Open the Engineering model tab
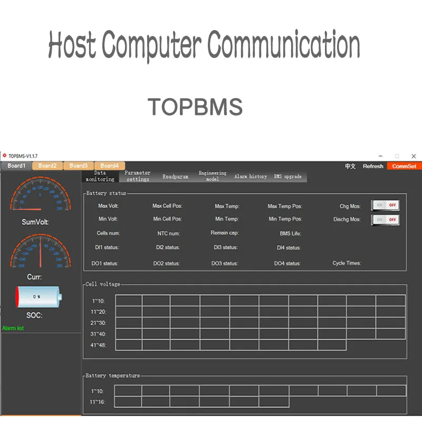This screenshot has height=422, width=422. click(213, 176)
